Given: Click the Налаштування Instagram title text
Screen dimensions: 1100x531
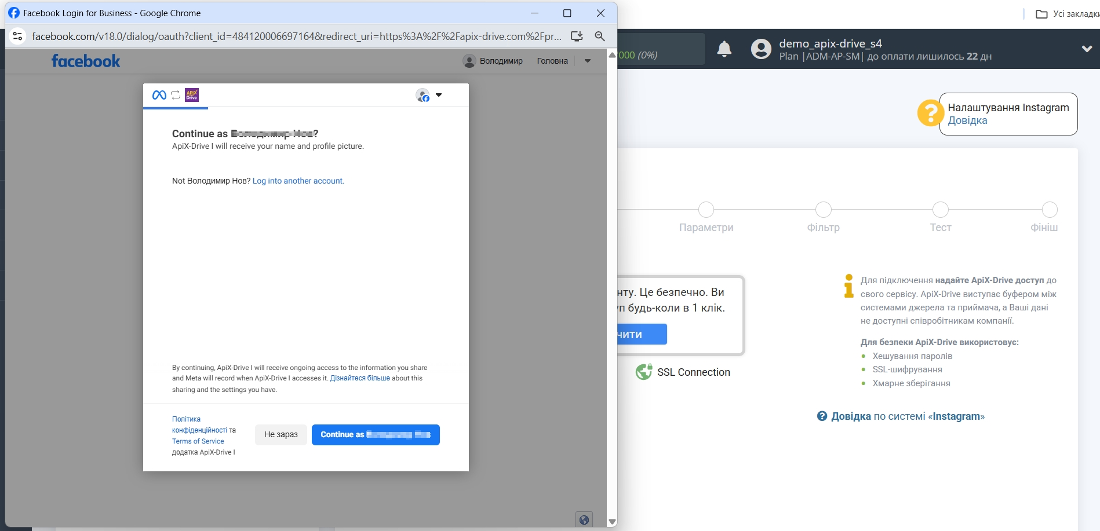Looking at the screenshot, I should 1008,108.
